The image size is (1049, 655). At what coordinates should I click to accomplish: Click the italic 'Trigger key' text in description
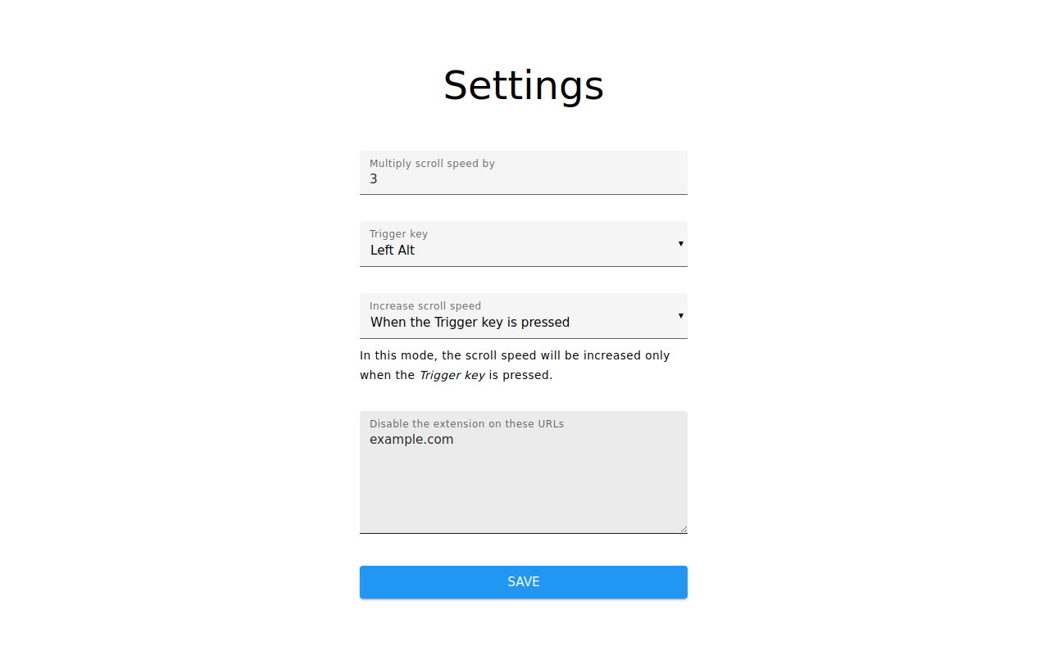tap(452, 375)
